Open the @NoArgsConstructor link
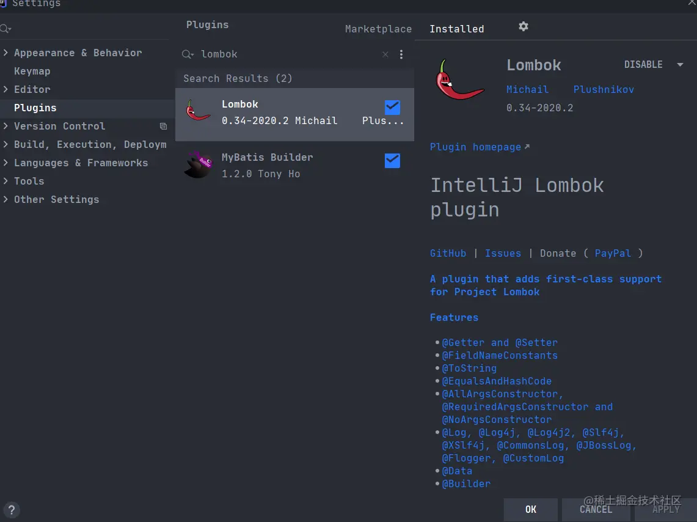The height and width of the screenshot is (522, 697). point(497,420)
